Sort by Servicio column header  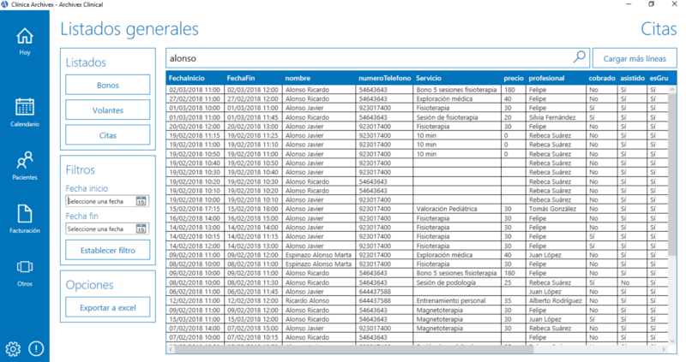[457, 78]
